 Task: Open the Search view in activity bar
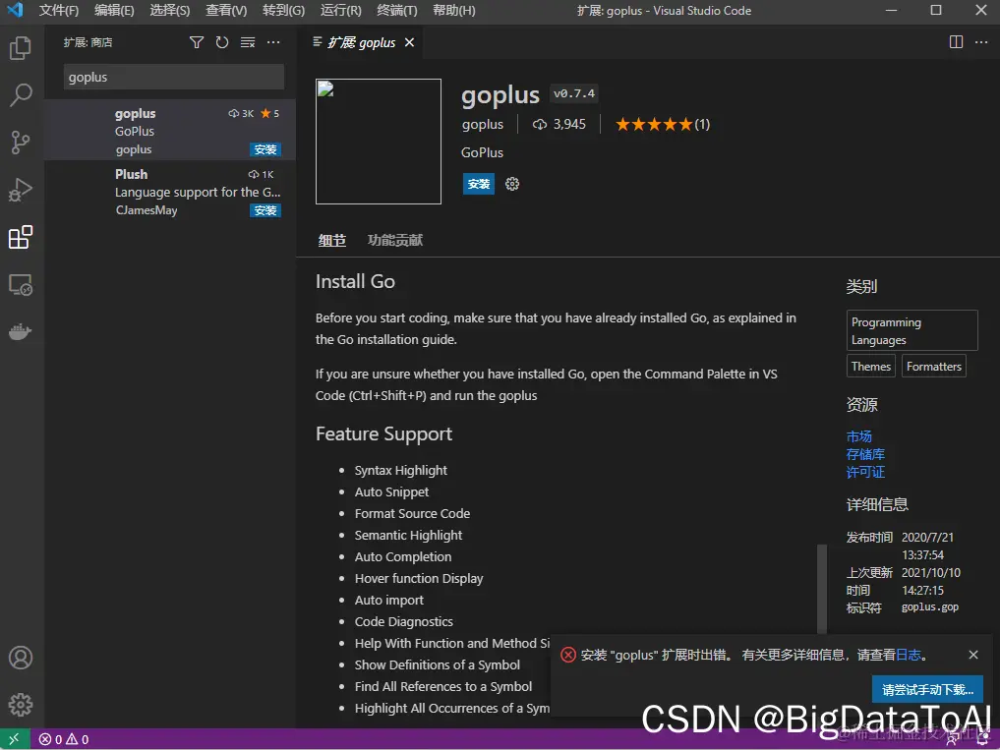21,94
